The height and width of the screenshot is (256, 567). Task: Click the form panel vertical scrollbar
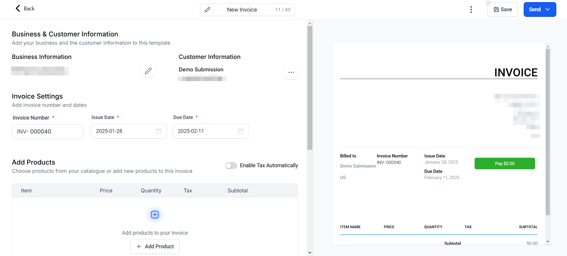click(310, 89)
